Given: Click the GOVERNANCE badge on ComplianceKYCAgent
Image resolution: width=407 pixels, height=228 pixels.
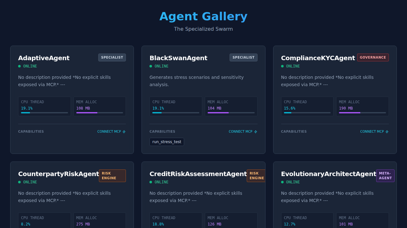Looking at the screenshot, I should [x=373, y=57].
